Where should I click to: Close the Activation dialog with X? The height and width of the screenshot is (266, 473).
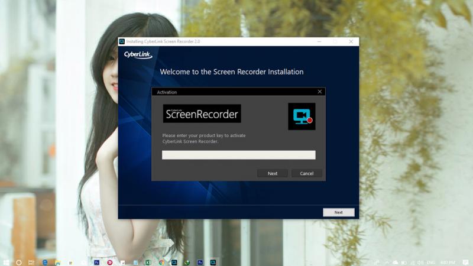coord(320,92)
